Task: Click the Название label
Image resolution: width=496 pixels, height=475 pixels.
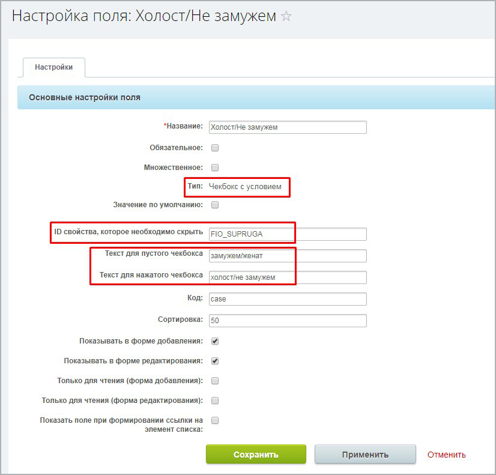Action: 183,126
